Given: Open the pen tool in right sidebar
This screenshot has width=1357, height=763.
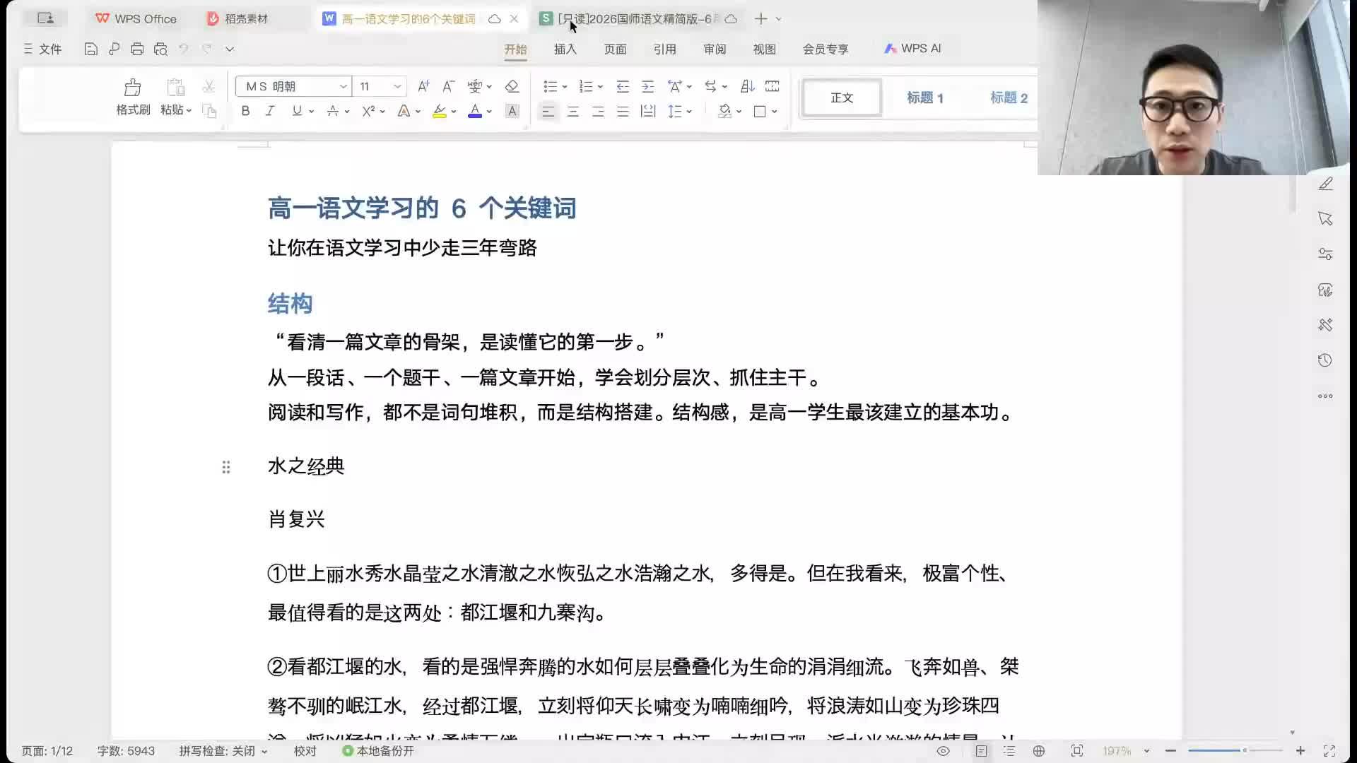Looking at the screenshot, I should [x=1325, y=184].
